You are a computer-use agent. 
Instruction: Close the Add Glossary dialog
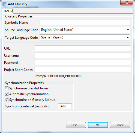pyautogui.click(x=127, y=3)
